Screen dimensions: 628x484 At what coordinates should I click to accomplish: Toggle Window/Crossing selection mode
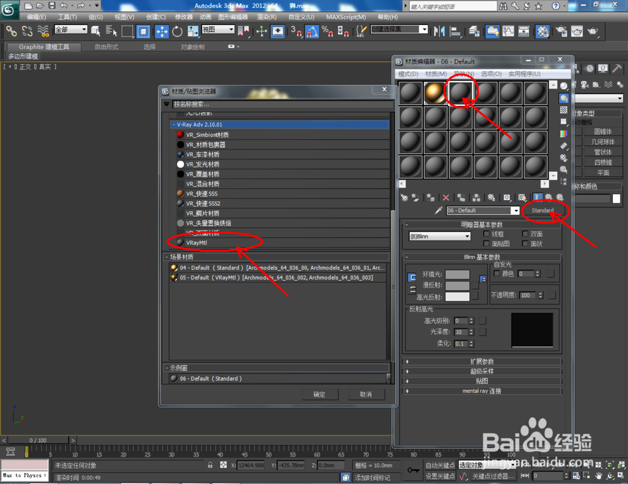point(143,31)
